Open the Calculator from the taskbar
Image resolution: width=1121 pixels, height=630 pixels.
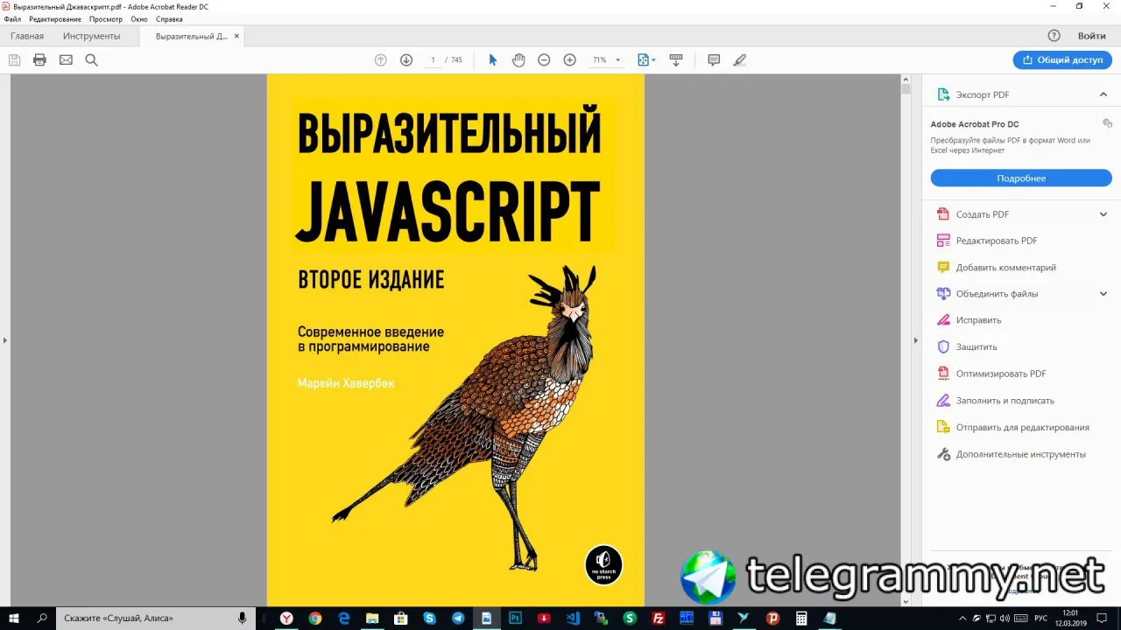tap(800, 618)
